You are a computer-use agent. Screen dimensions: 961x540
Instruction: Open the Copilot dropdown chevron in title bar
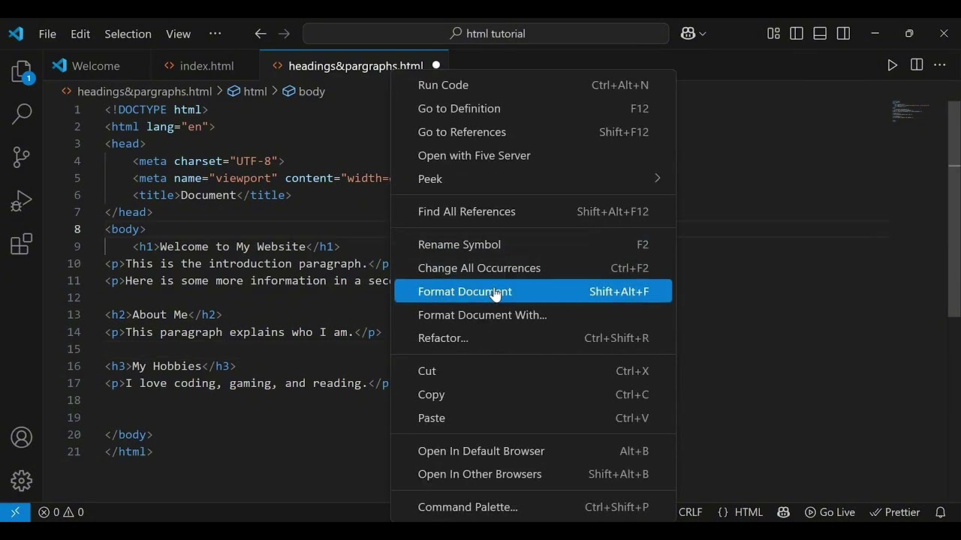703,34
